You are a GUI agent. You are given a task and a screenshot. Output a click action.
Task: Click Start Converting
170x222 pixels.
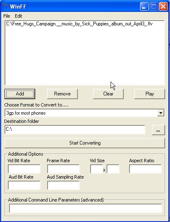(x=85, y=143)
